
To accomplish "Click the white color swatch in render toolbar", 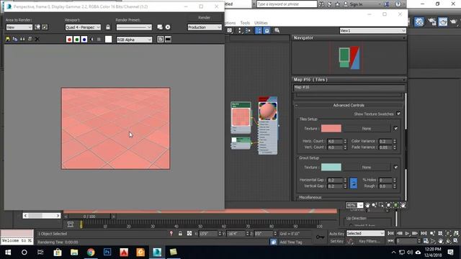I will pos(109,40).
